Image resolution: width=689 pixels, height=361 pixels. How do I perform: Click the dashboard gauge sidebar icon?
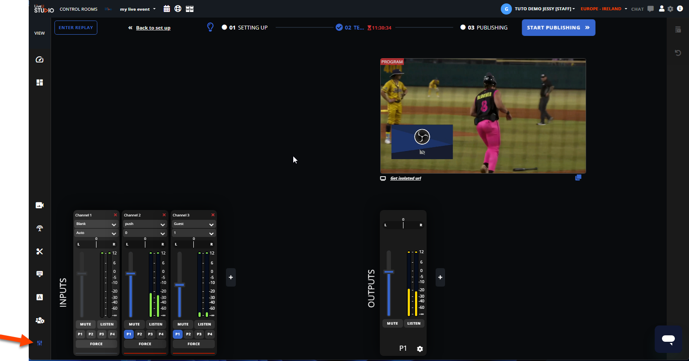(x=39, y=60)
